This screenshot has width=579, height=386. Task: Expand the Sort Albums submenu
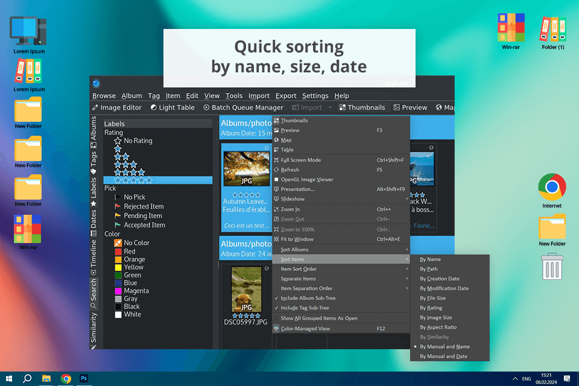click(x=341, y=249)
